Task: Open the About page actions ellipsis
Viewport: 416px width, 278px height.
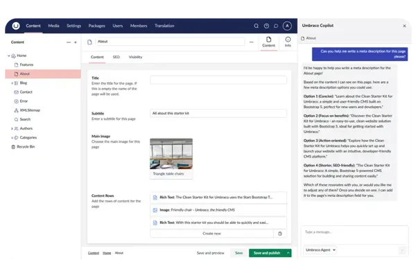Action: pyautogui.click(x=252, y=42)
